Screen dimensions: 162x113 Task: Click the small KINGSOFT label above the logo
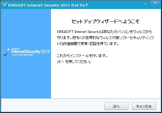(16, 49)
